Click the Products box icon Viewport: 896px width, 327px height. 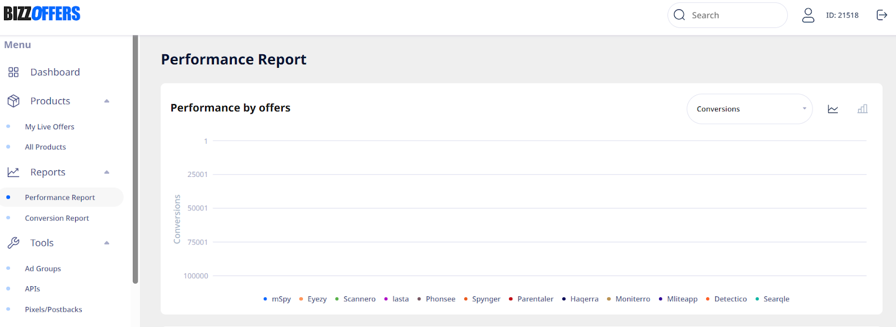pyautogui.click(x=13, y=101)
